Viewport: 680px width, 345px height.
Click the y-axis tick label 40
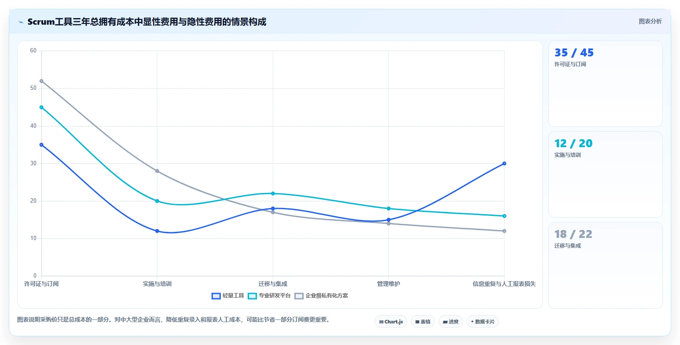pyautogui.click(x=33, y=126)
